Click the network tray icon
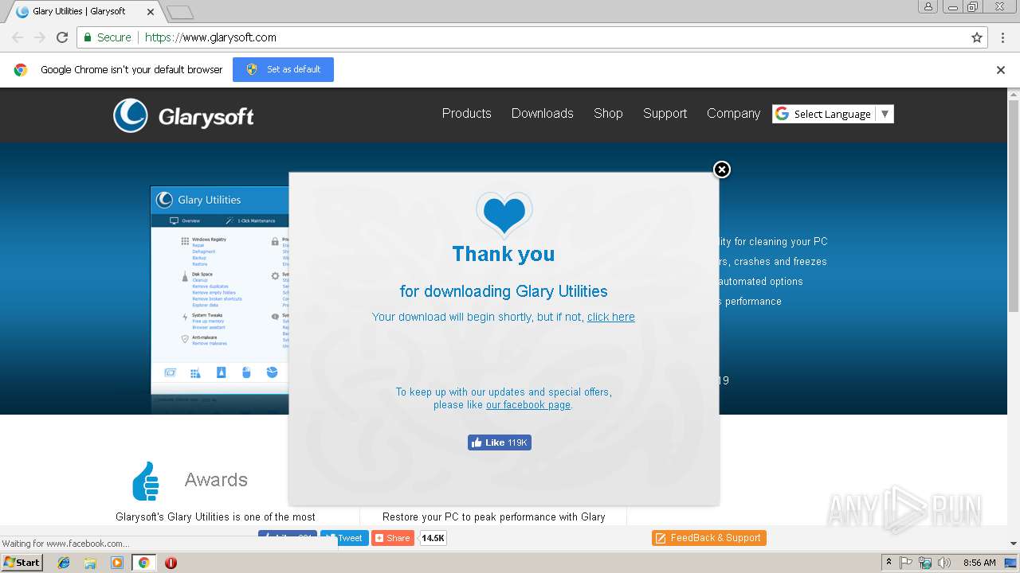The height and width of the screenshot is (573, 1020). (x=925, y=563)
